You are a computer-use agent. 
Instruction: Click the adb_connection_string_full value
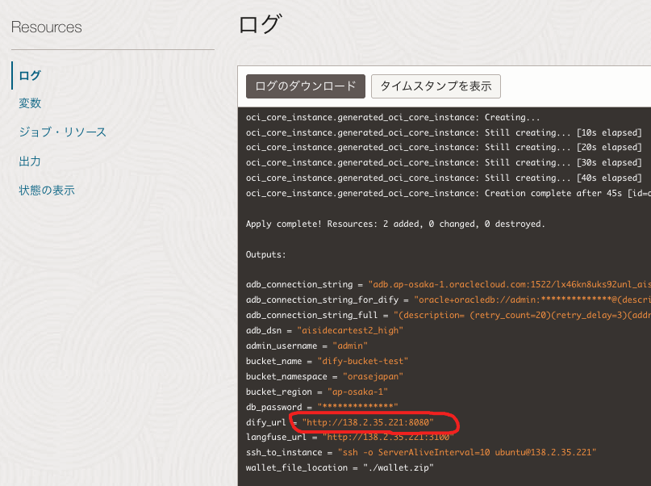(x=522, y=316)
